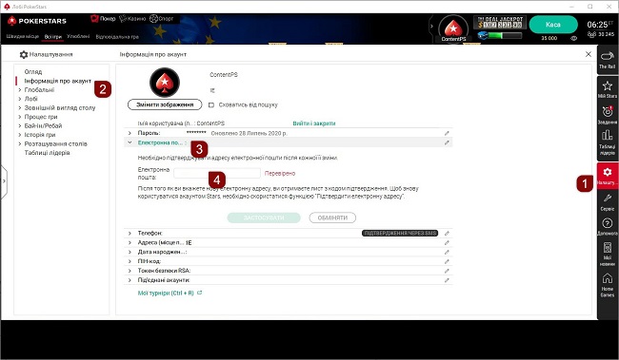Click pencil icon on ПІН-код row
619x360 pixels.
click(x=447, y=261)
